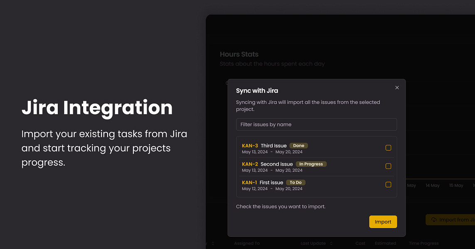Click the Filter issues by name field

point(316,124)
